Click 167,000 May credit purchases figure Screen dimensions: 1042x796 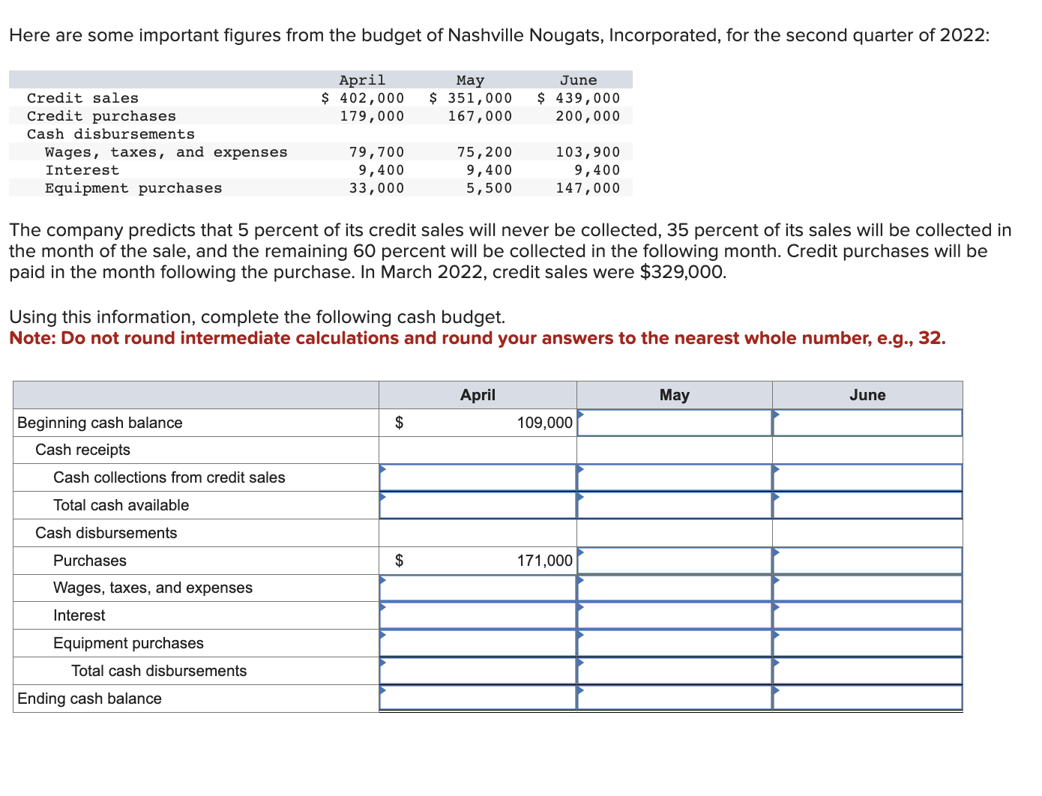[x=480, y=116]
